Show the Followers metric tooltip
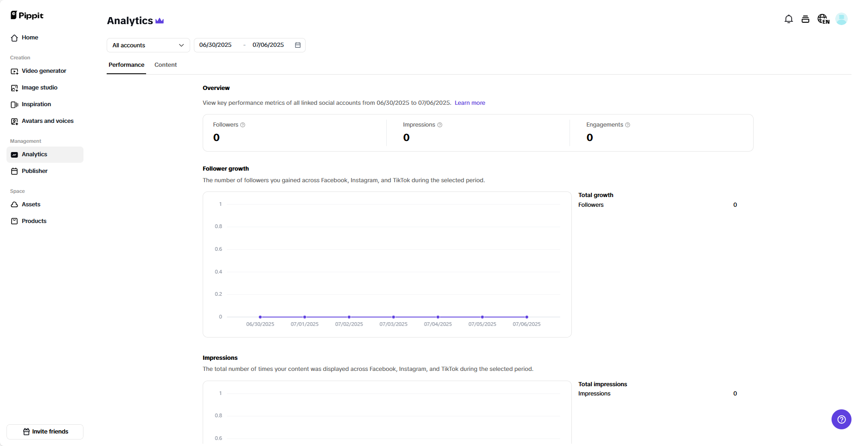864x446 pixels. [x=243, y=125]
